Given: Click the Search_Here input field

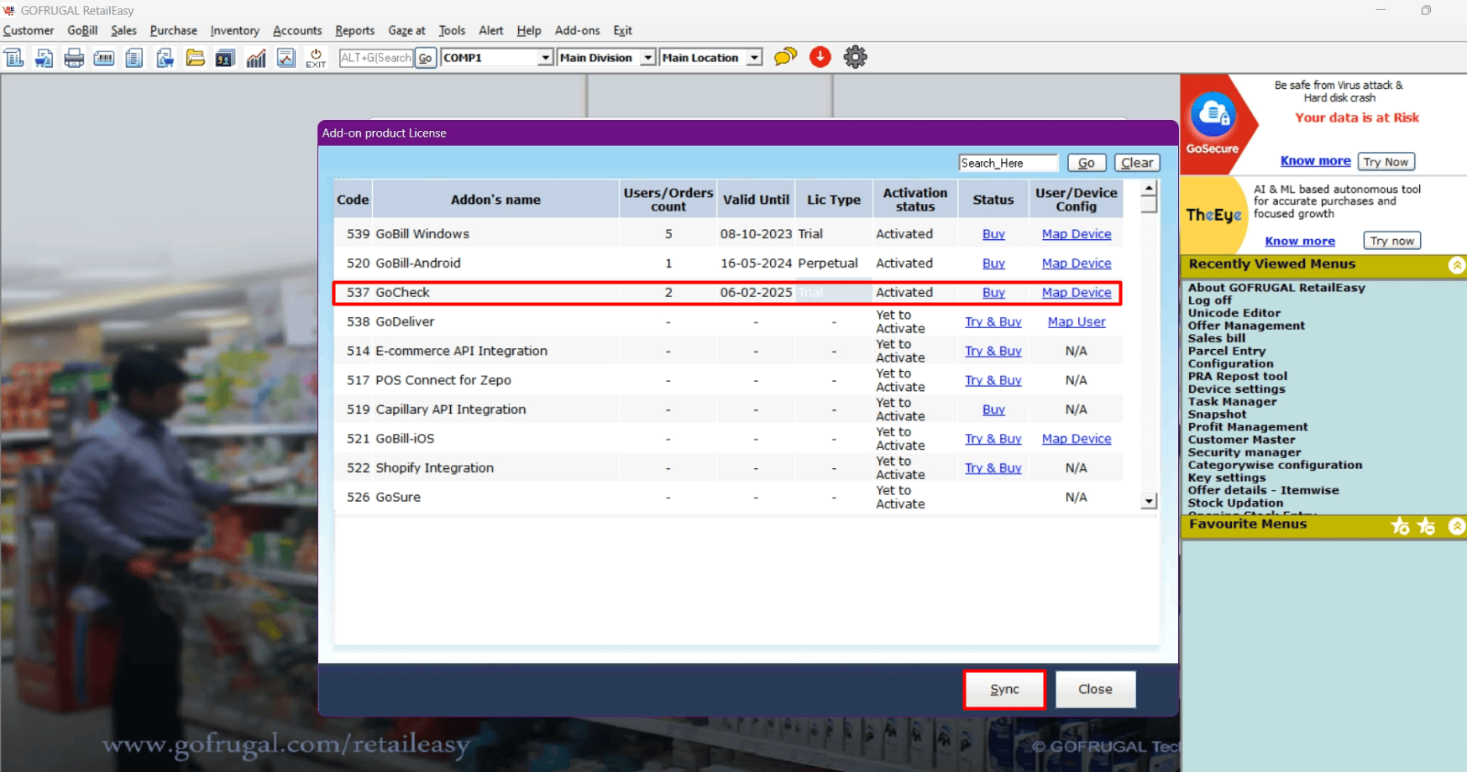Looking at the screenshot, I should click(x=1008, y=163).
